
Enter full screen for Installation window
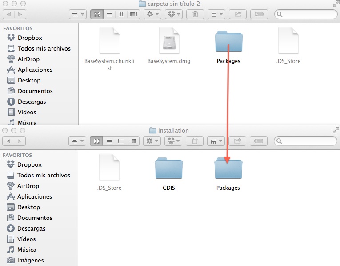coord(336,130)
